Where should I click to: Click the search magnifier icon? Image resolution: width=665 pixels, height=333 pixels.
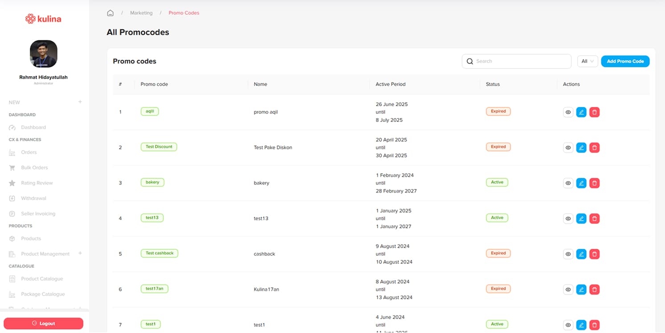coord(469,62)
